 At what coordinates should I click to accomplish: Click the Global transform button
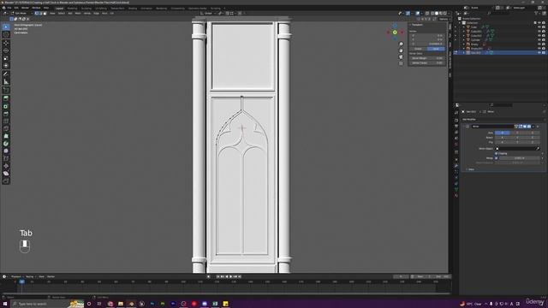pos(418,49)
